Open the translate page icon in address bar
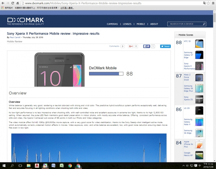The height and width of the screenshot is (169, 216). click(x=205, y=3)
